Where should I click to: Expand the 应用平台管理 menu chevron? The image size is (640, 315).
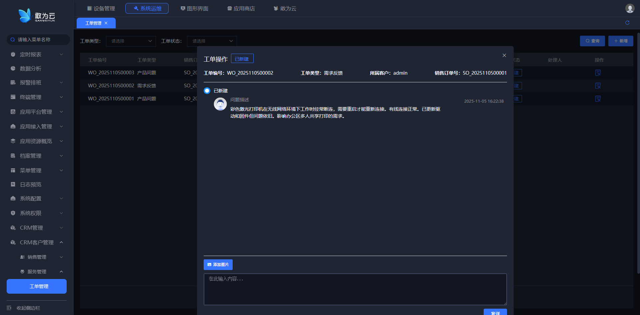[61, 112]
